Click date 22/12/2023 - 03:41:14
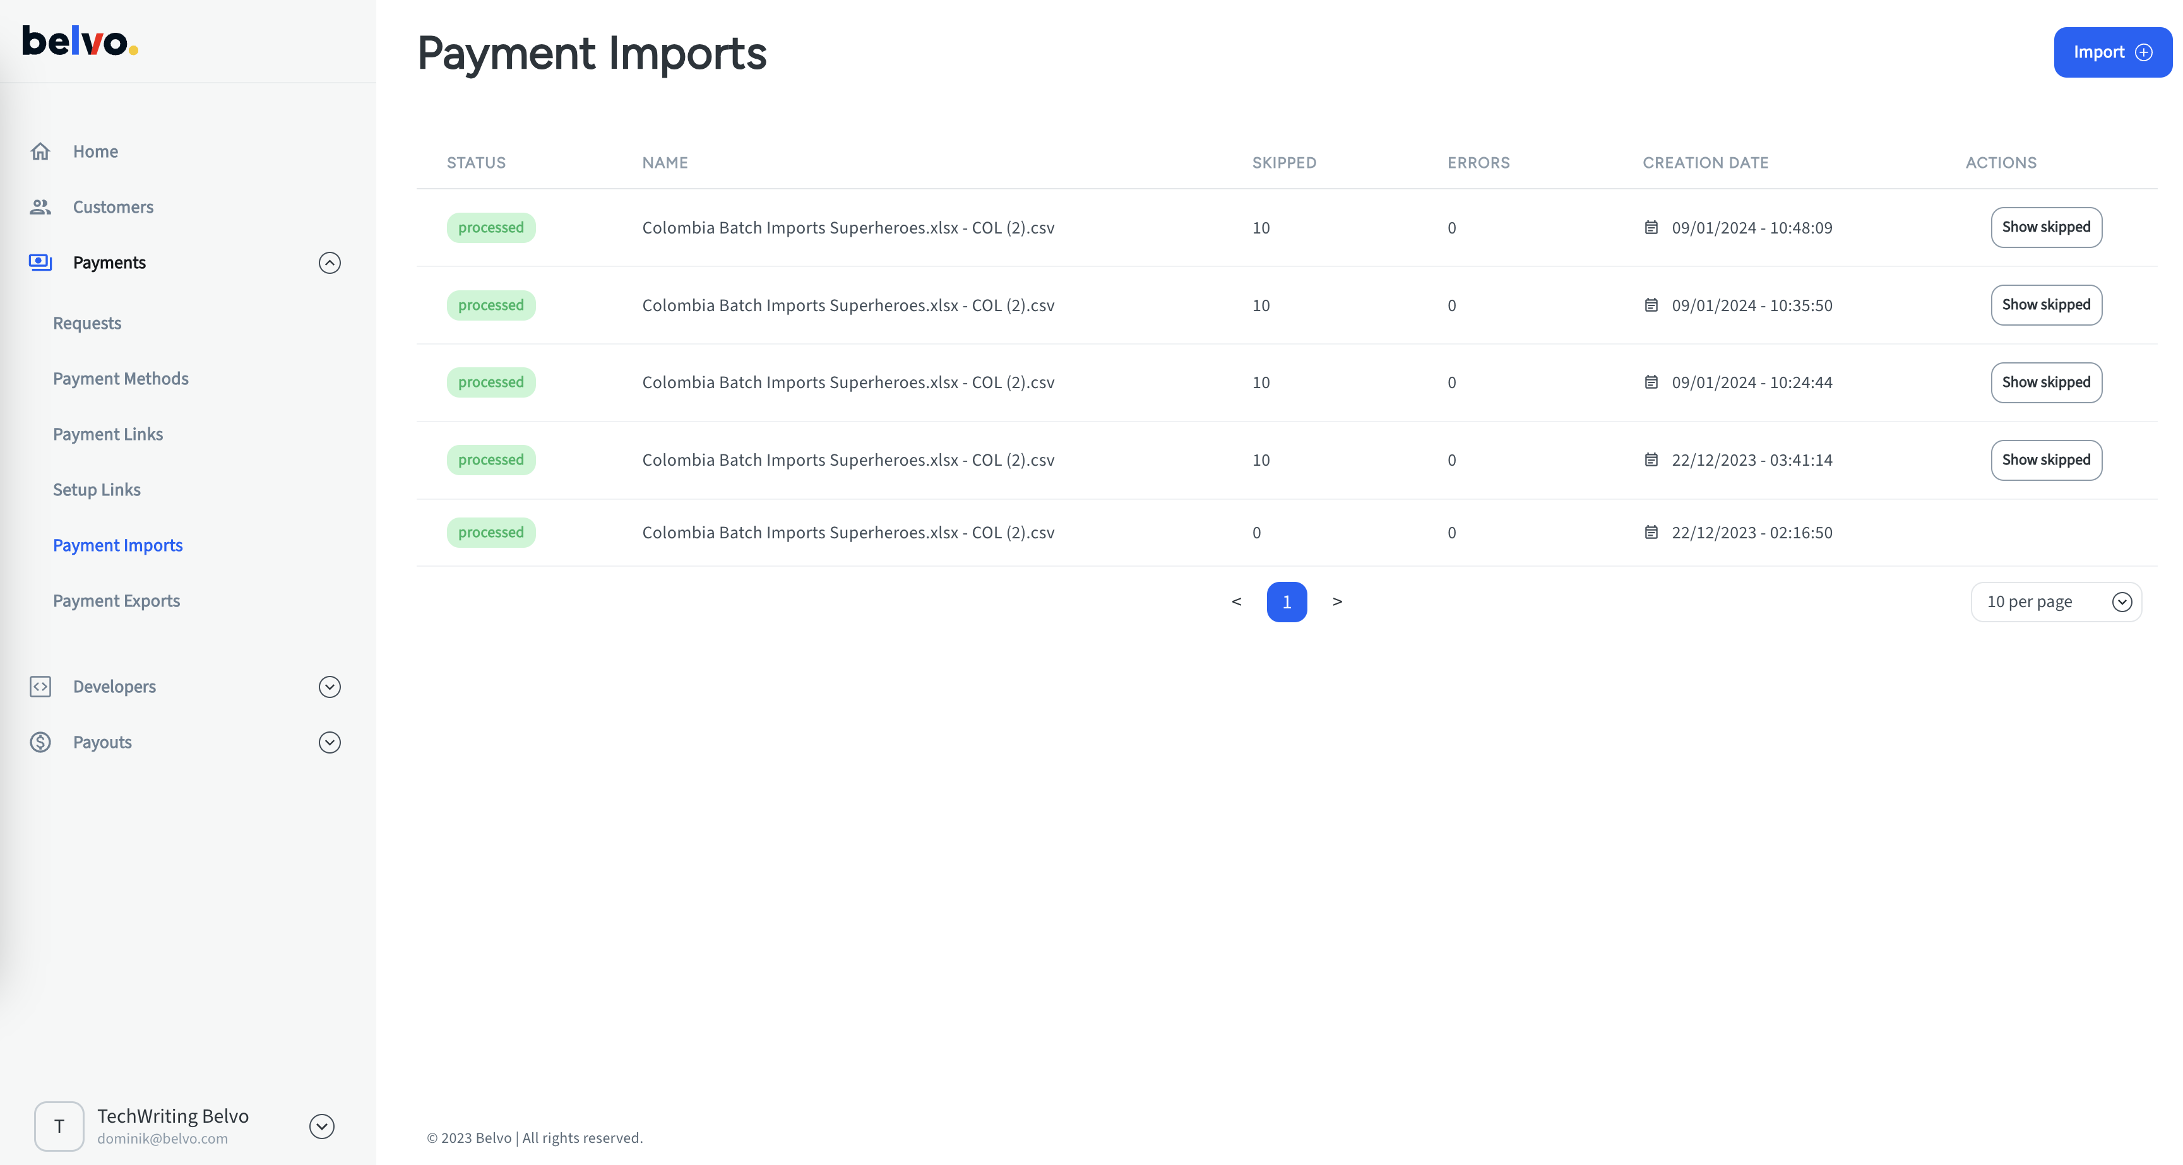Image resolution: width=2183 pixels, height=1165 pixels. pos(1752,460)
